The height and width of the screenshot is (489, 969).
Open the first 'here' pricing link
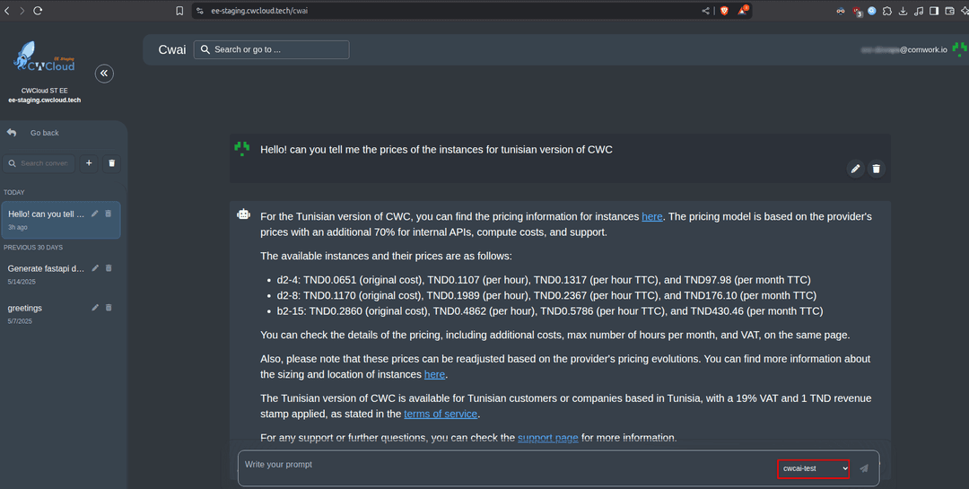pyautogui.click(x=652, y=216)
